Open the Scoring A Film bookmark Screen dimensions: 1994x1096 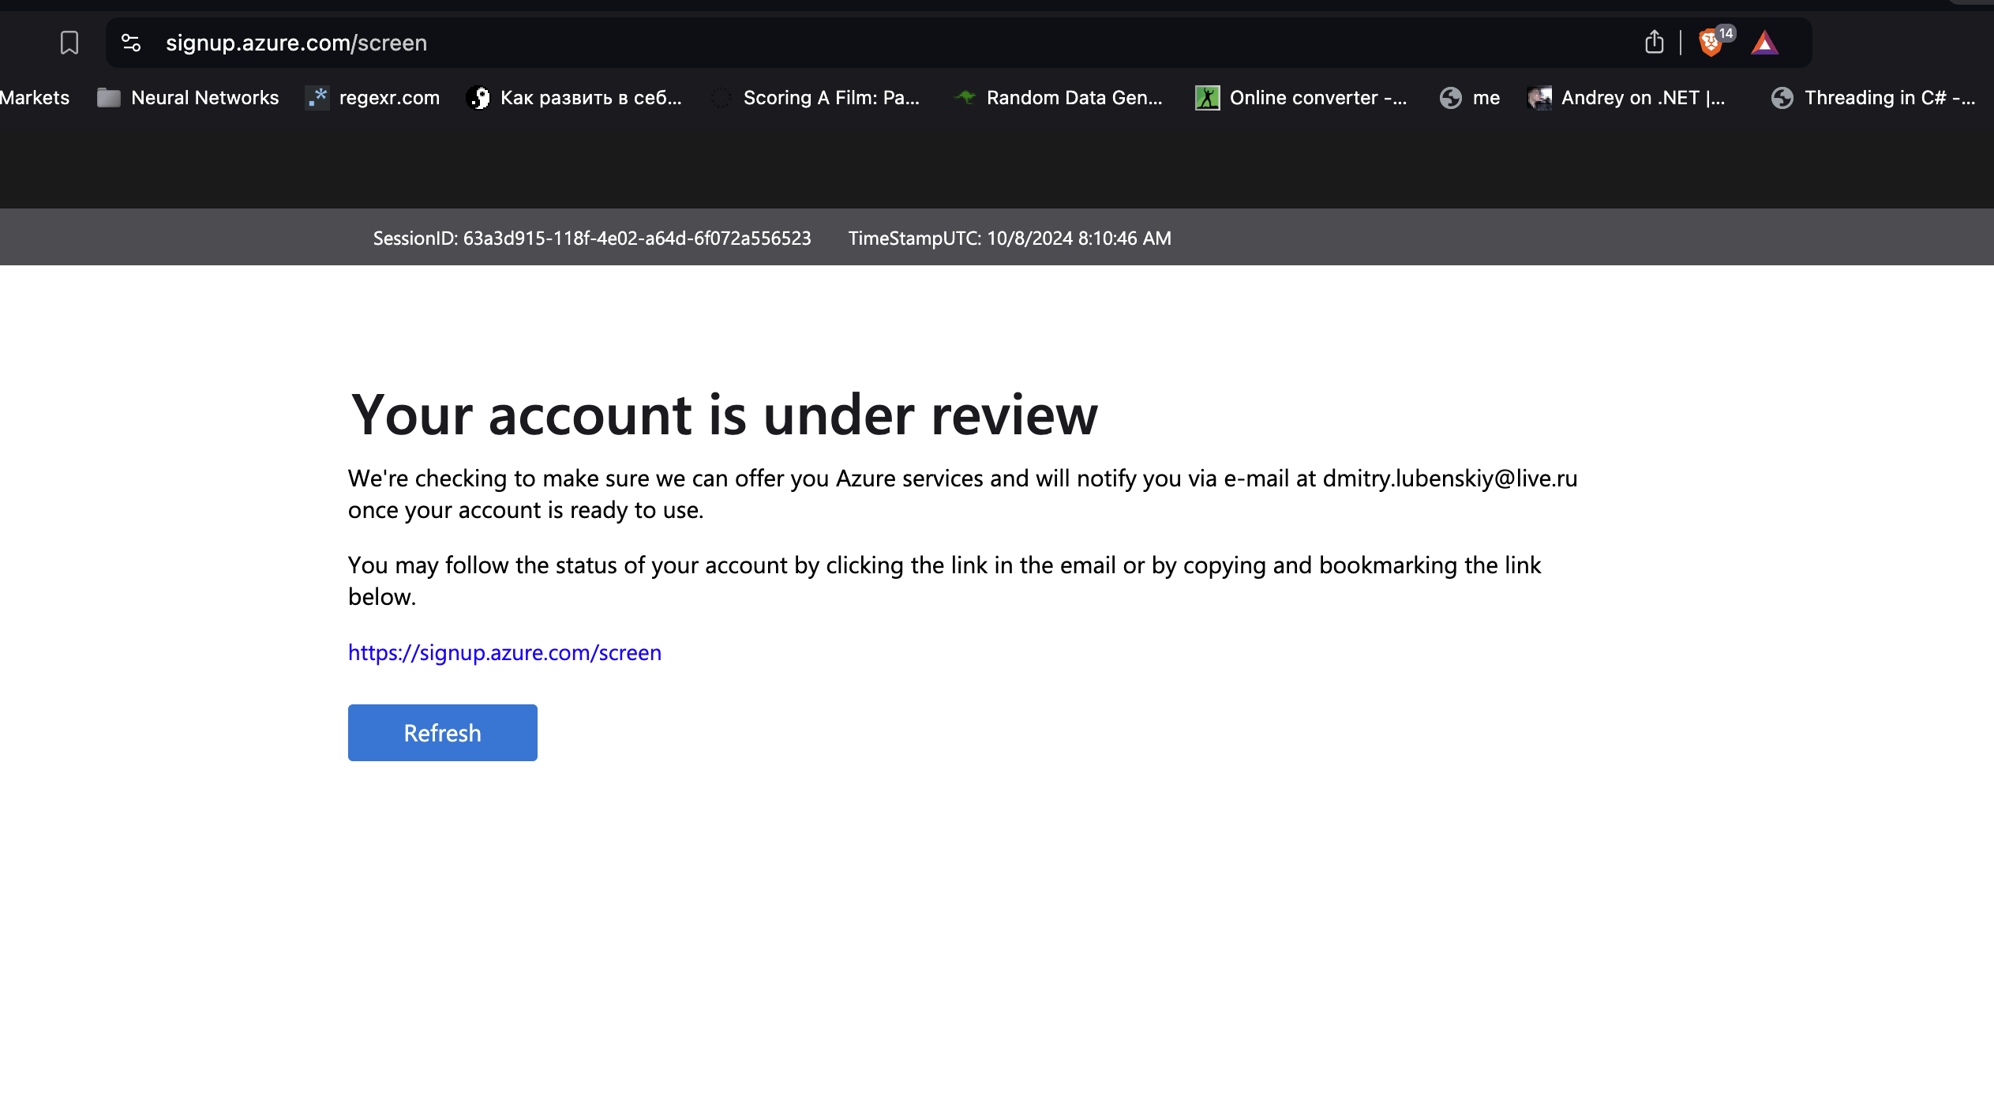815,97
